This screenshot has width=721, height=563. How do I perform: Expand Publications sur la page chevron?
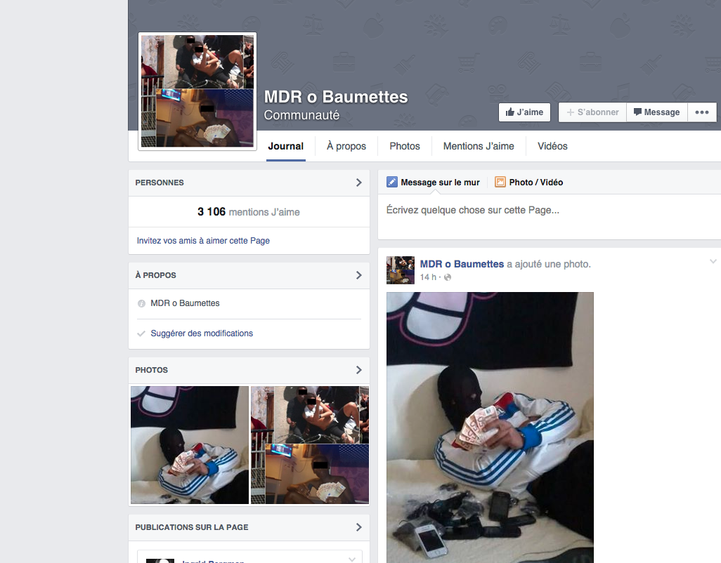(x=358, y=527)
